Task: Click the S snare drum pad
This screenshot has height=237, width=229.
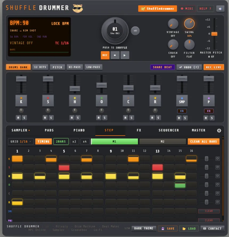Action: pos(48,101)
